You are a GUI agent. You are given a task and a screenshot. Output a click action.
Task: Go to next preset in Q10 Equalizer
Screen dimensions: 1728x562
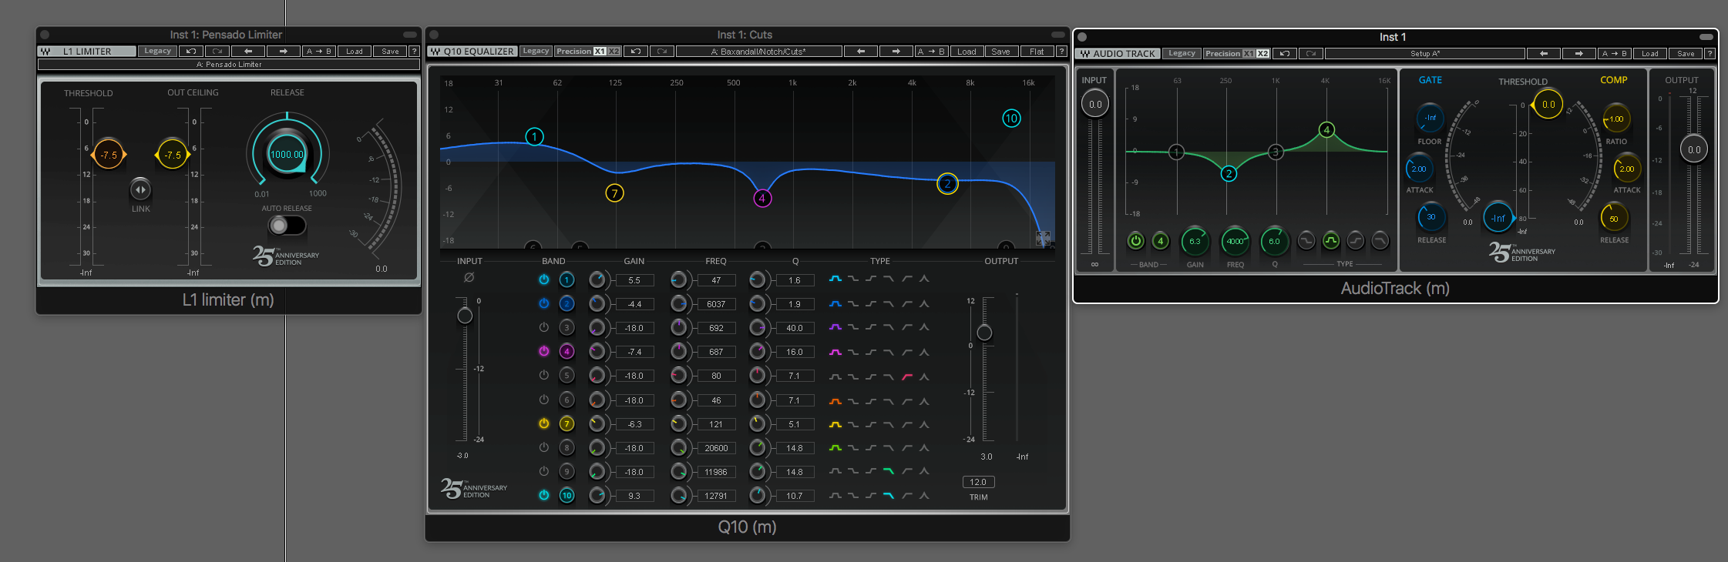click(x=896, y=52)
